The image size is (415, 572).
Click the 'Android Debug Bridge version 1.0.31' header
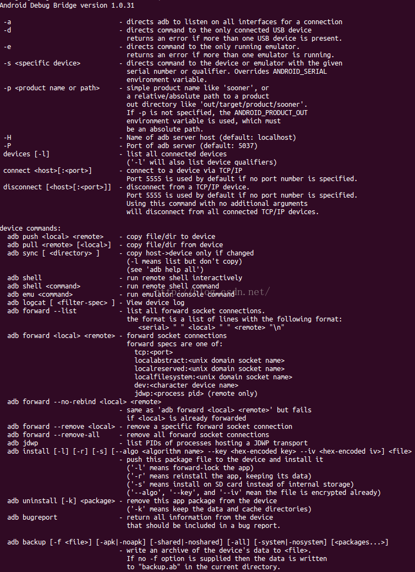pyautogui.click(x=68, y=6)
